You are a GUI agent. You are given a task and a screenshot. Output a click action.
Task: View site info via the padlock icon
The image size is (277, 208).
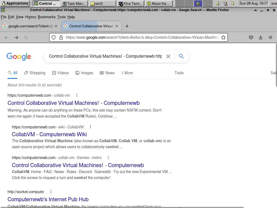(61, 37)
